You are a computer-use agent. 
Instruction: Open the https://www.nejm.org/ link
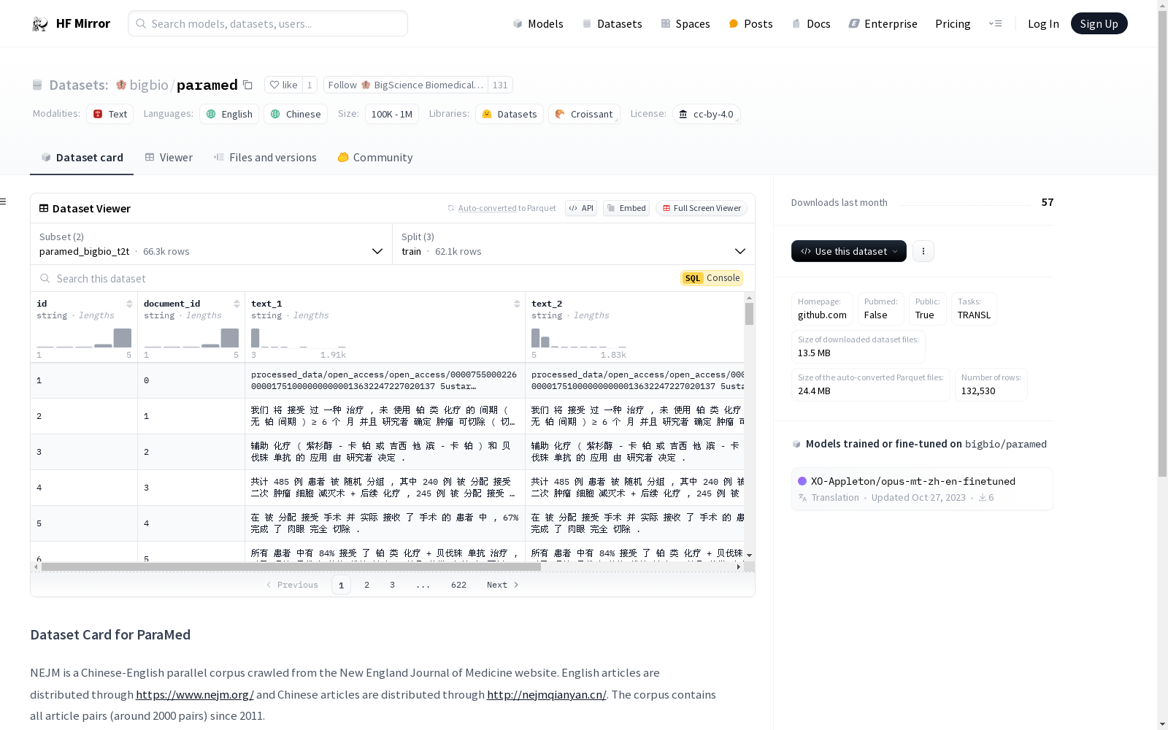[194, 694]
